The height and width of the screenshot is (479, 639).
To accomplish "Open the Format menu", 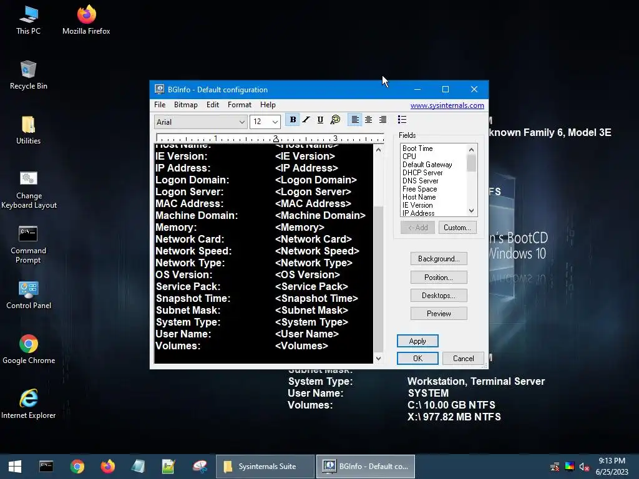I will point(239,105).
